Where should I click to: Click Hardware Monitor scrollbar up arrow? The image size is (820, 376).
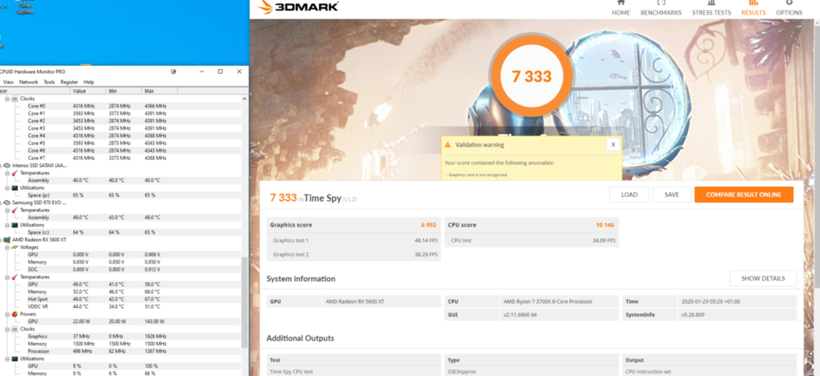point(244,99)
